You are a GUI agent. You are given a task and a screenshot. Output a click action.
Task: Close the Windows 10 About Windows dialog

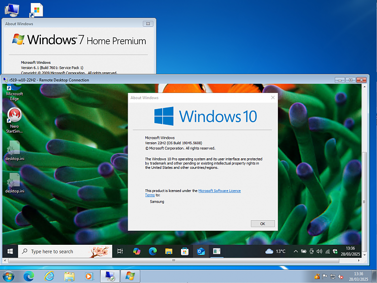point(272,98)
